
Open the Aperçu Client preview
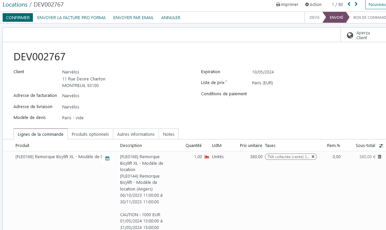363,35
